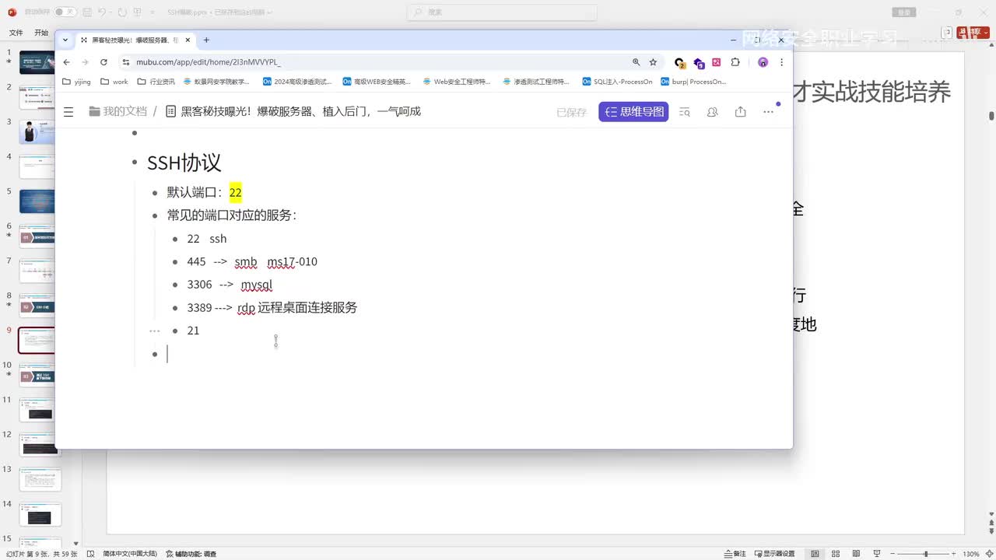Image resolution: width=996 pixels, height=560 pixels.
Task: Open 显示器设置 display settings
Action: 774,554
